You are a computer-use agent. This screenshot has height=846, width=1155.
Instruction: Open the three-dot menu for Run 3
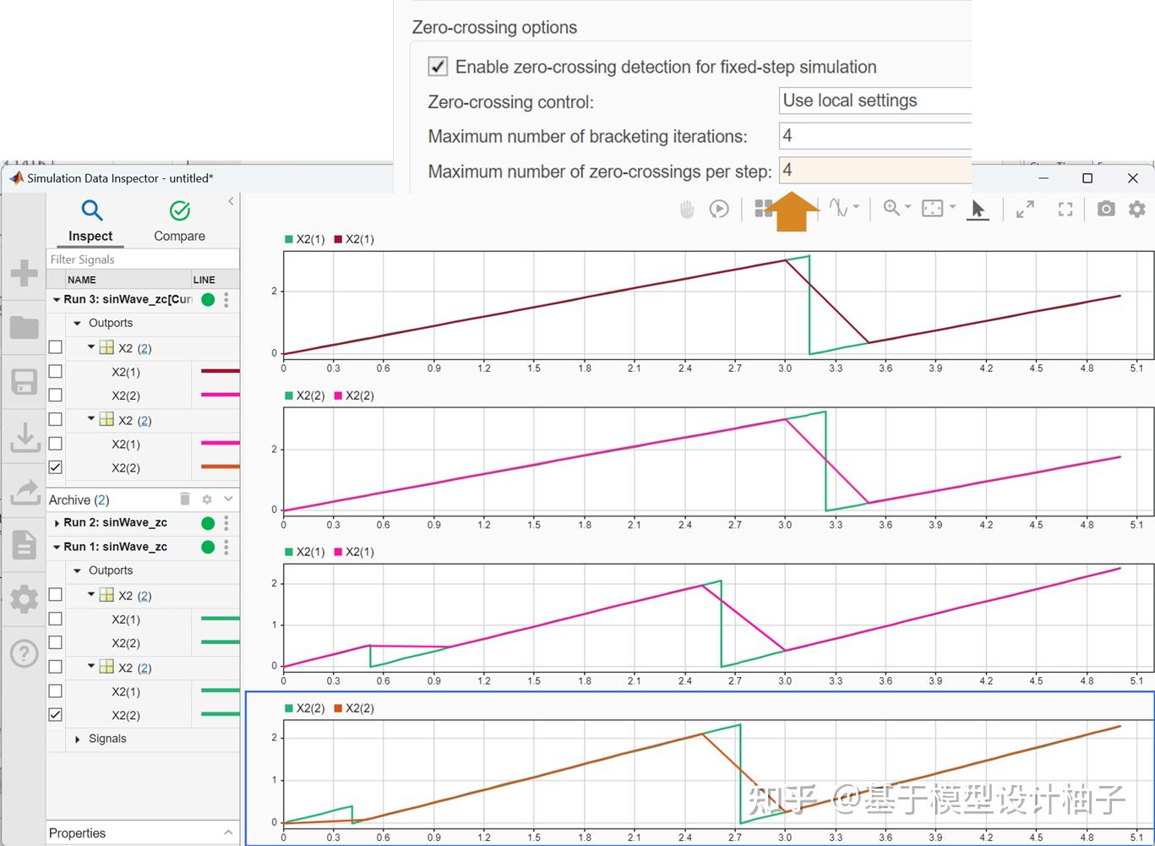pyautogui.click(x=226, y=299)
